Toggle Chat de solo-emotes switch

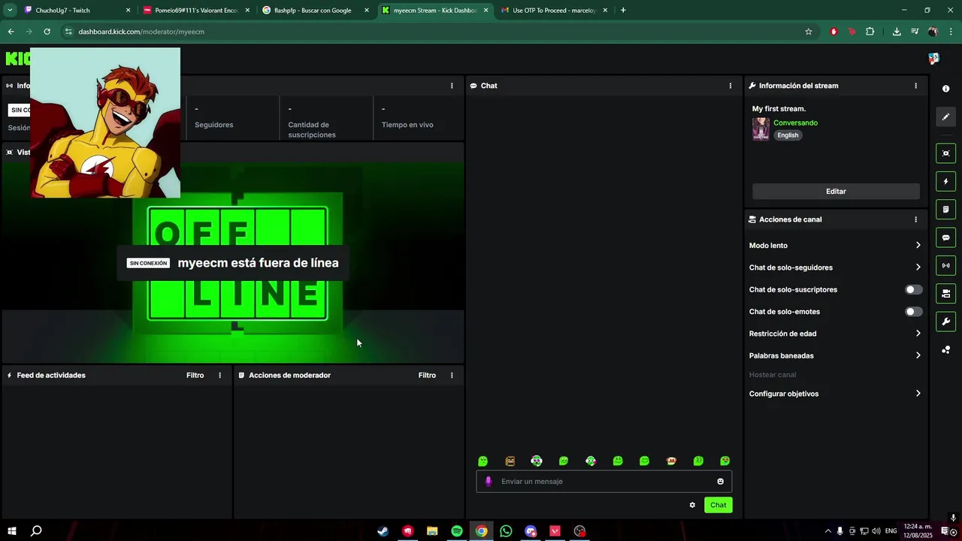coord(913,312)
